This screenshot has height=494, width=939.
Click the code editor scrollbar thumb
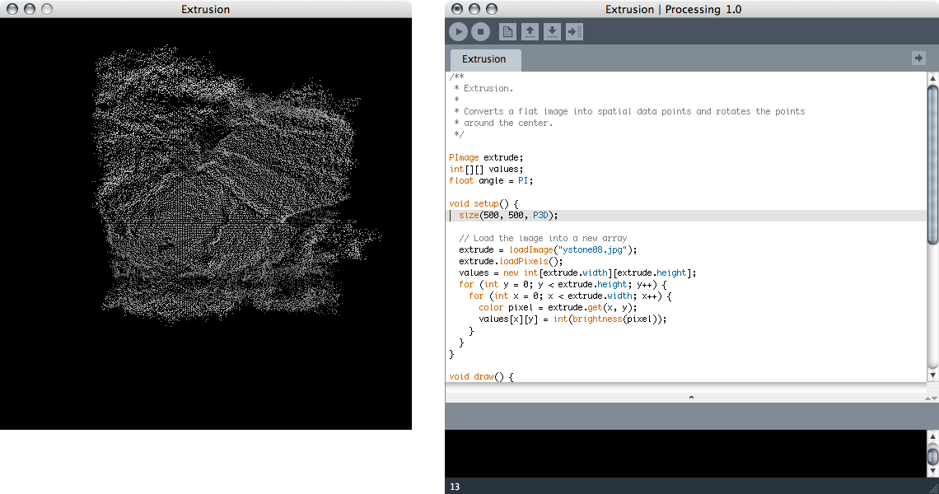click(932, 163)
